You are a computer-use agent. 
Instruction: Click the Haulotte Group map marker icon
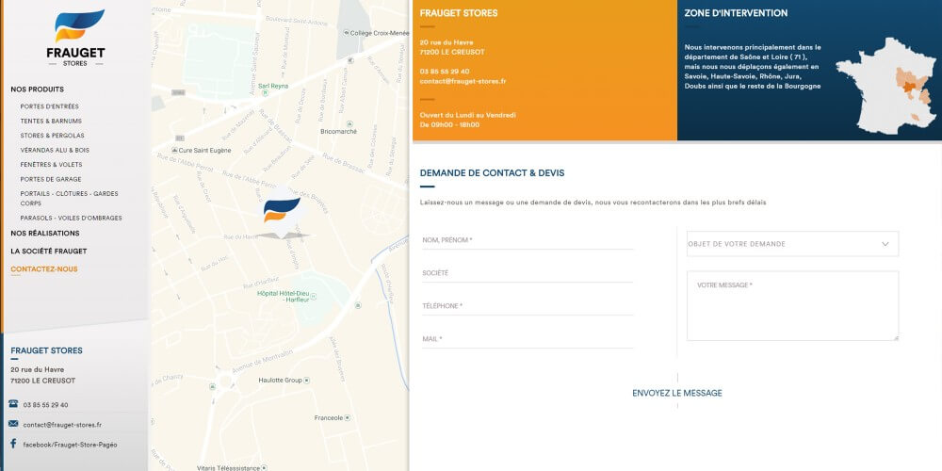[x=307, y=381]
